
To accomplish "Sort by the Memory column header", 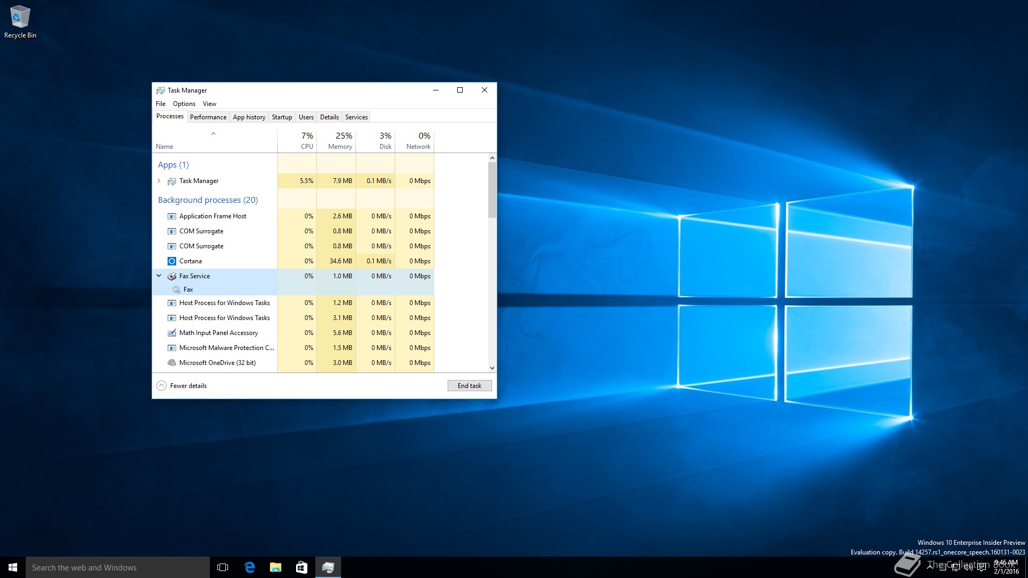I will pyautogui.click(x=336, y=141).
